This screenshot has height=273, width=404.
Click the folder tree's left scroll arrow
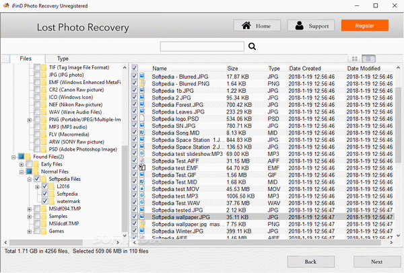[5, 242]
